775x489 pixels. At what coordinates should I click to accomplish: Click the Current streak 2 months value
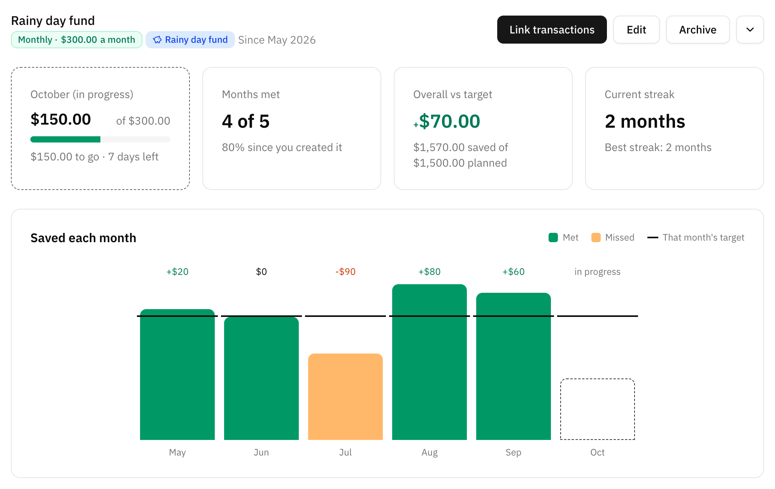(x=645, y=121)
